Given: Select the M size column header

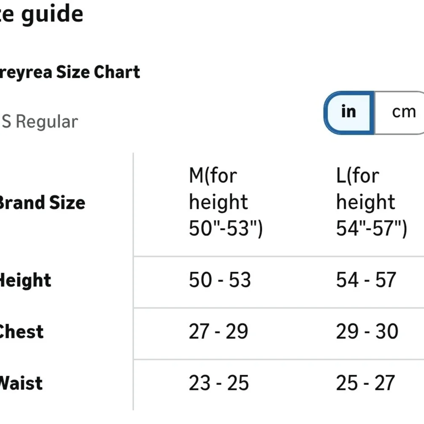Looking at the screenshot, I should [x=226, y=202].
